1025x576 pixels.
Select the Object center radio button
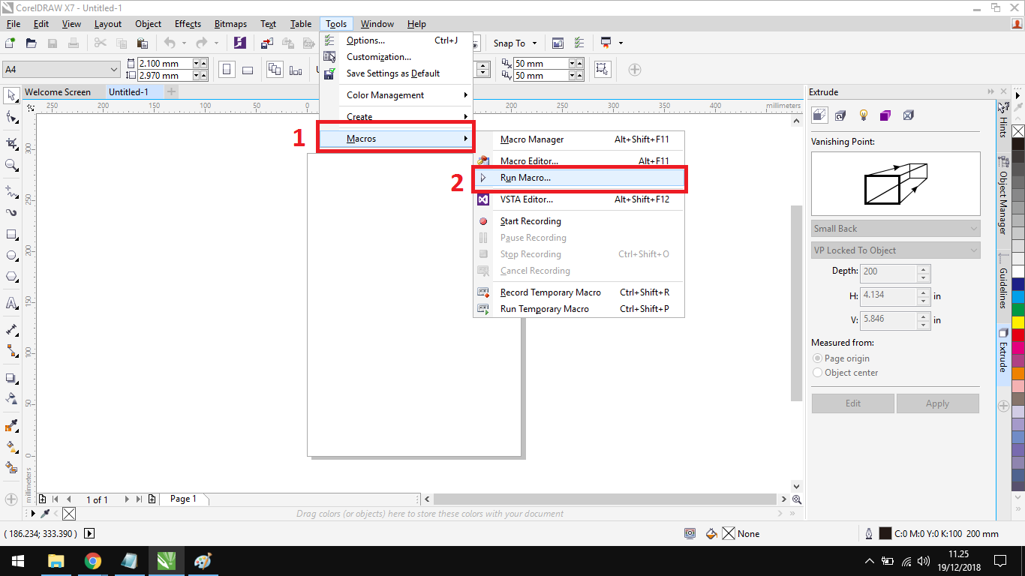(818, 373)
